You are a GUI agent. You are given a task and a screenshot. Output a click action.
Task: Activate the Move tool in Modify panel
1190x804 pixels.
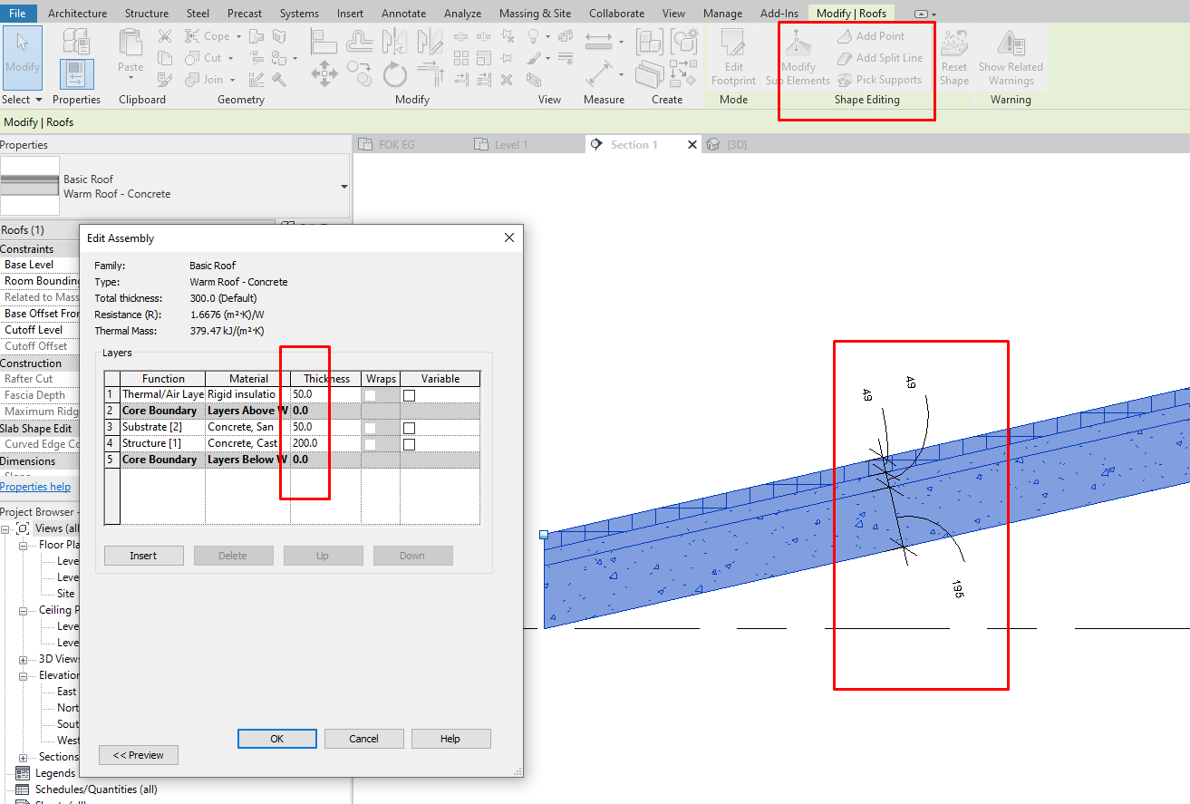pos(324,72)
